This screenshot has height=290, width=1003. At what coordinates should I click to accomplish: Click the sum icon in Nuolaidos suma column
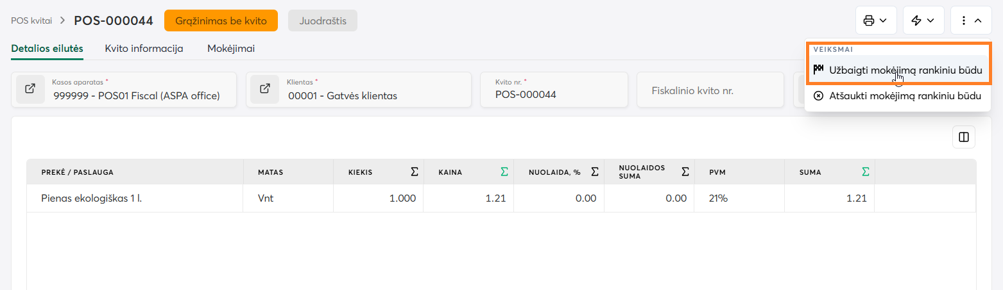685,172
